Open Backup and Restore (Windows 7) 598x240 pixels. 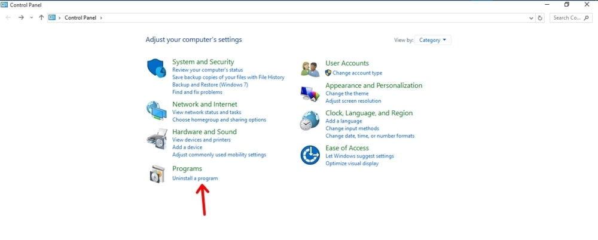210,85
